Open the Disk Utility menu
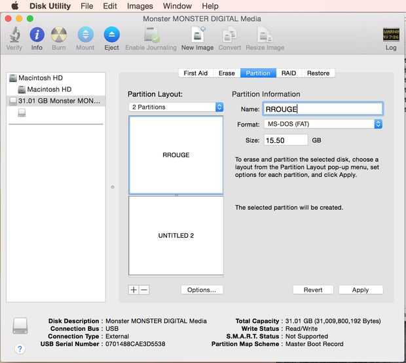 coord(50,6)
